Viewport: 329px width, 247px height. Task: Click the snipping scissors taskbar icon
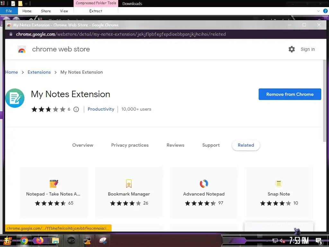coord(103,241)
